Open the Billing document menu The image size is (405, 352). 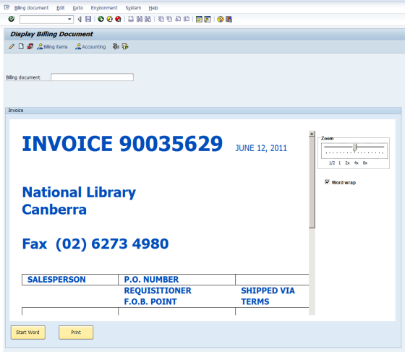pyautogui.click(x=31, y=8)
